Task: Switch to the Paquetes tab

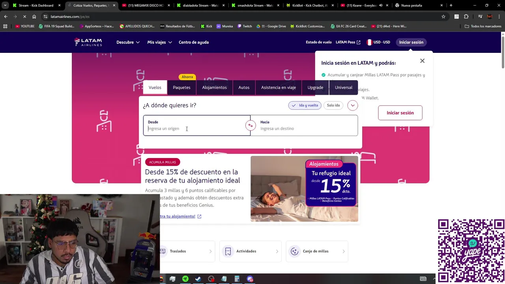Action: tap(181, 88)
